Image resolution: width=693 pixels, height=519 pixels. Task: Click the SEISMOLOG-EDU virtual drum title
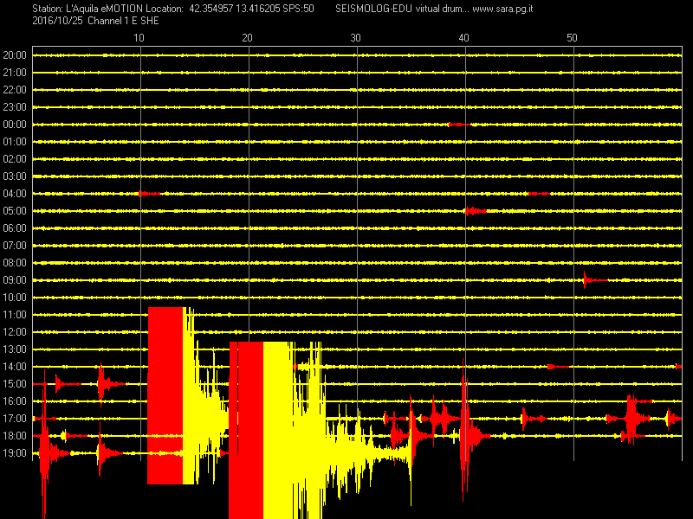402,9
